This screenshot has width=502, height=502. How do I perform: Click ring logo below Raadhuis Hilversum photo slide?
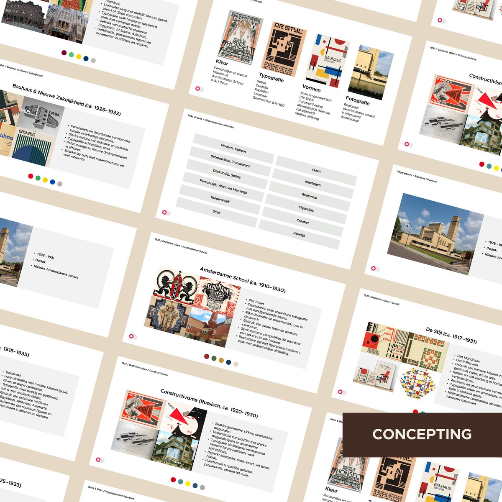click(x=373, y=268)
